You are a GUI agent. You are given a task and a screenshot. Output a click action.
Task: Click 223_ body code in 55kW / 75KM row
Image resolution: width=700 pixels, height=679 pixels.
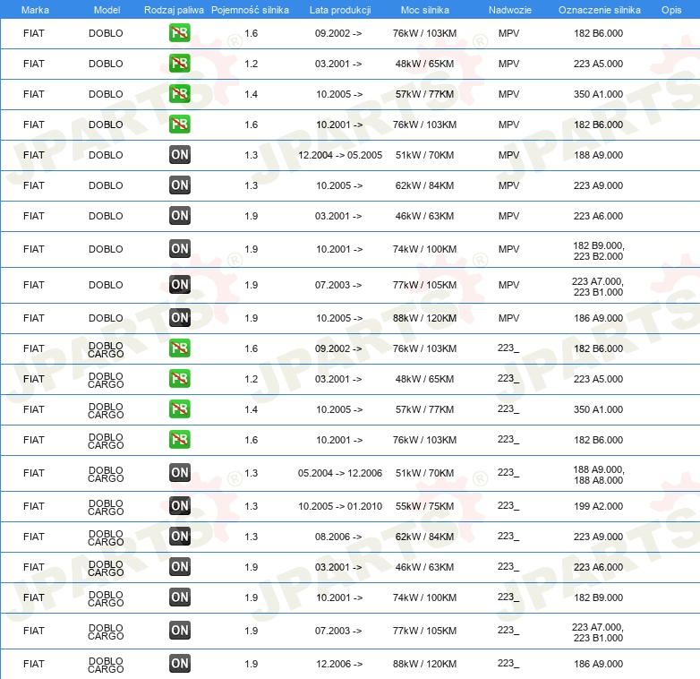[508, 506]
